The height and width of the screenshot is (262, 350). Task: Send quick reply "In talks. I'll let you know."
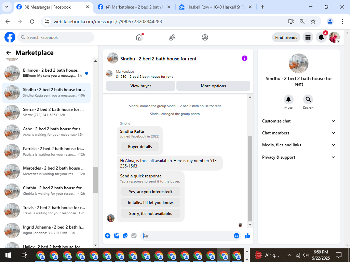(x=151, y=203)
